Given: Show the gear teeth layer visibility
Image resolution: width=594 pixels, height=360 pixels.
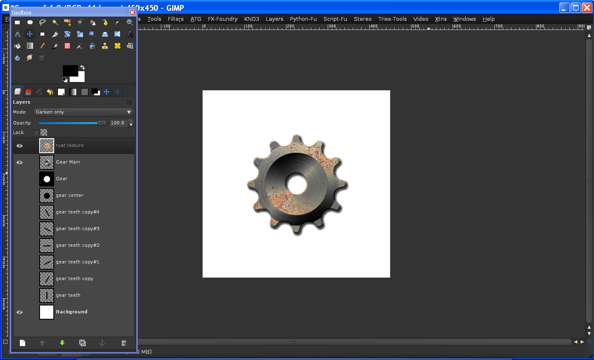Looking at the screenshot, I should coord(19,295).
